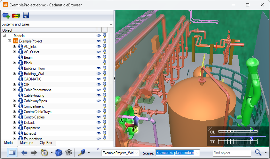Click the forward arrow navigation icon
The width and height of the screenshot is (270, 159).
[x=34, y=153]
